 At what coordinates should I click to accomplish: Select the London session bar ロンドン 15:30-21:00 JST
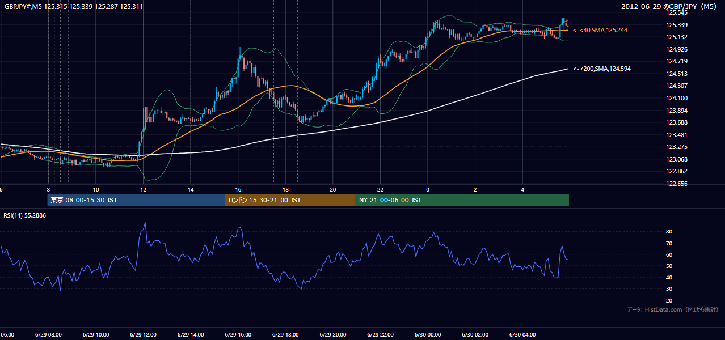[x=290, y=200]
